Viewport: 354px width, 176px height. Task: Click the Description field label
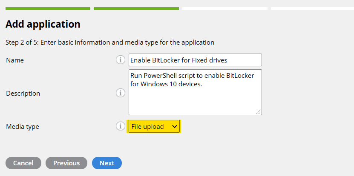(23, 93)
